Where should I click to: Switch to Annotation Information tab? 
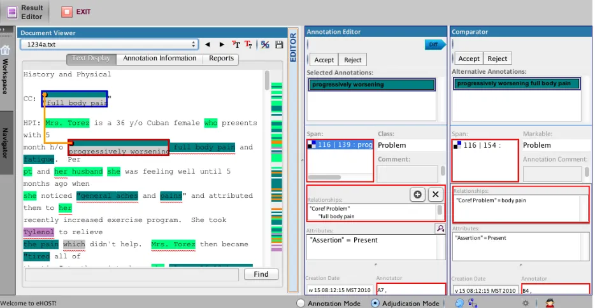pyautogui.click(x=159, y=59)
